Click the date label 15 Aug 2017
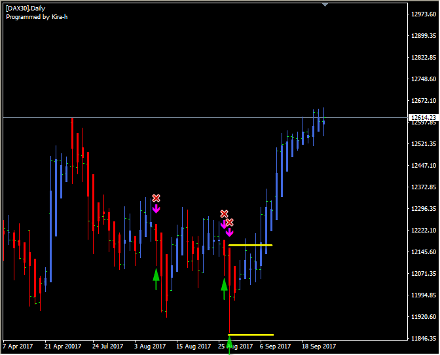 tap(194, 346)
